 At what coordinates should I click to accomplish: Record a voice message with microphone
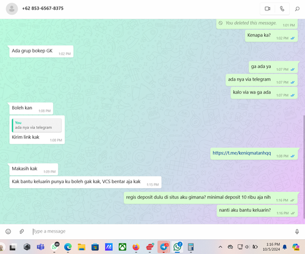tap(297, 231)
